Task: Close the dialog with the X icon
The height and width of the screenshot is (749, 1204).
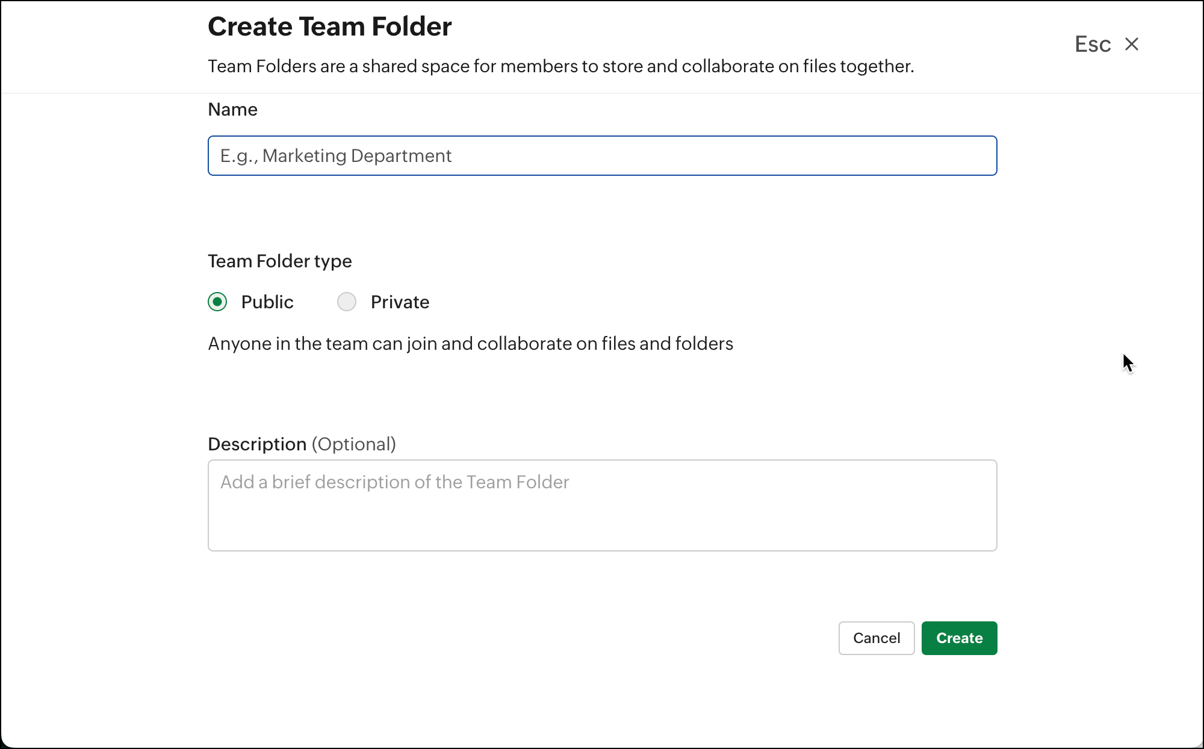Action: click(x=1132, y=44)
